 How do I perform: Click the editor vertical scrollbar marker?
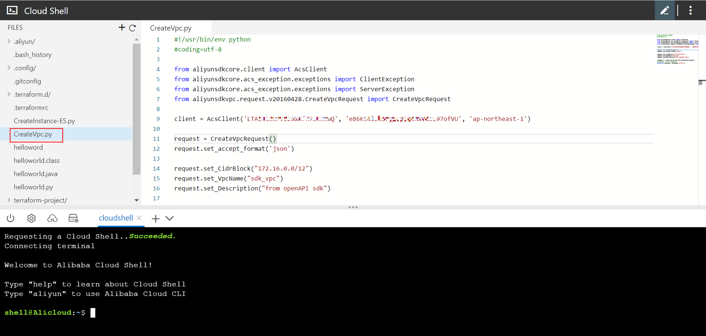pyautogui.click(x=702, y=82)
